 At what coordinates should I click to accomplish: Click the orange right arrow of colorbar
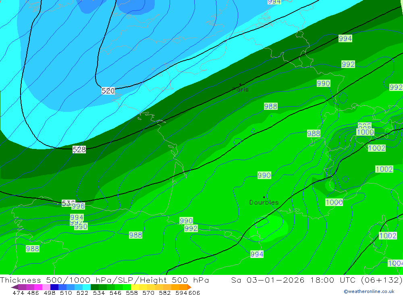[189, 287]
